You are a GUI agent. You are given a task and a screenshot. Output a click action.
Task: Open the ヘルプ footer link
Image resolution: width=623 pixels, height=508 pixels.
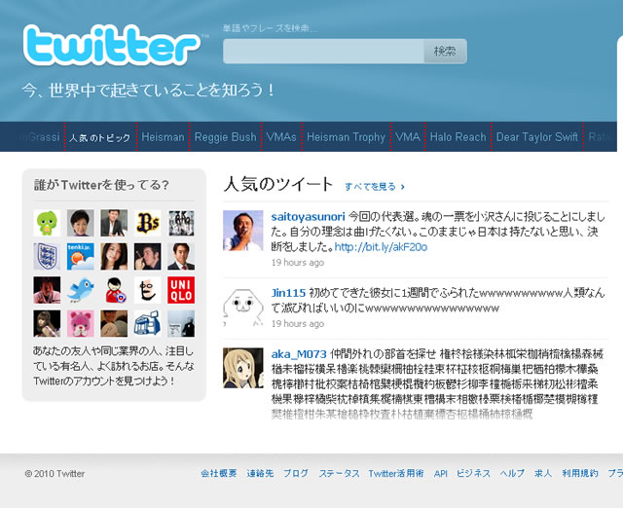coord(512,473)
